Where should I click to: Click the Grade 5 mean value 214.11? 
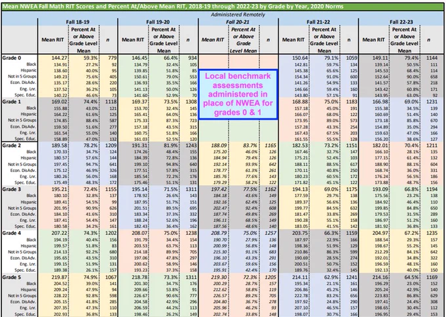[300, 277]
